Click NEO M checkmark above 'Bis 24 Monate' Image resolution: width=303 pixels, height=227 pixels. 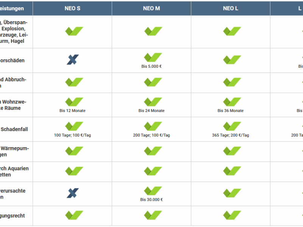153,102
